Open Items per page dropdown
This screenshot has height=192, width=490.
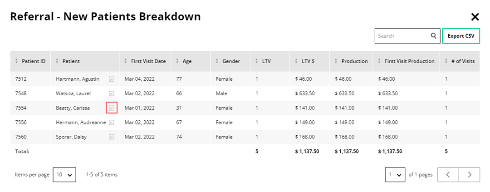coord(64,175)
